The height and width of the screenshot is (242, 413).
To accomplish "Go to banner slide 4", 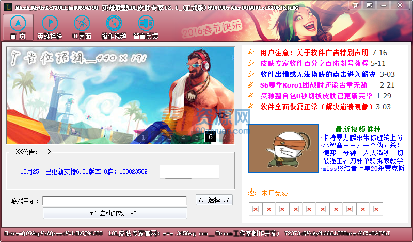I will coord(183,137).
